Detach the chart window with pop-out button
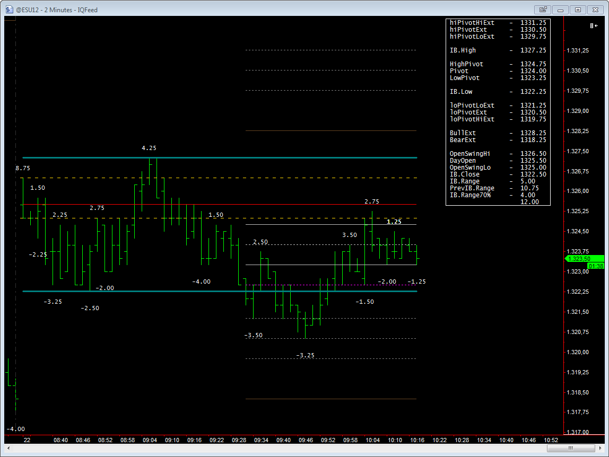Image resolution: width=609 pixels, height=457 pixels. (543, 10)
